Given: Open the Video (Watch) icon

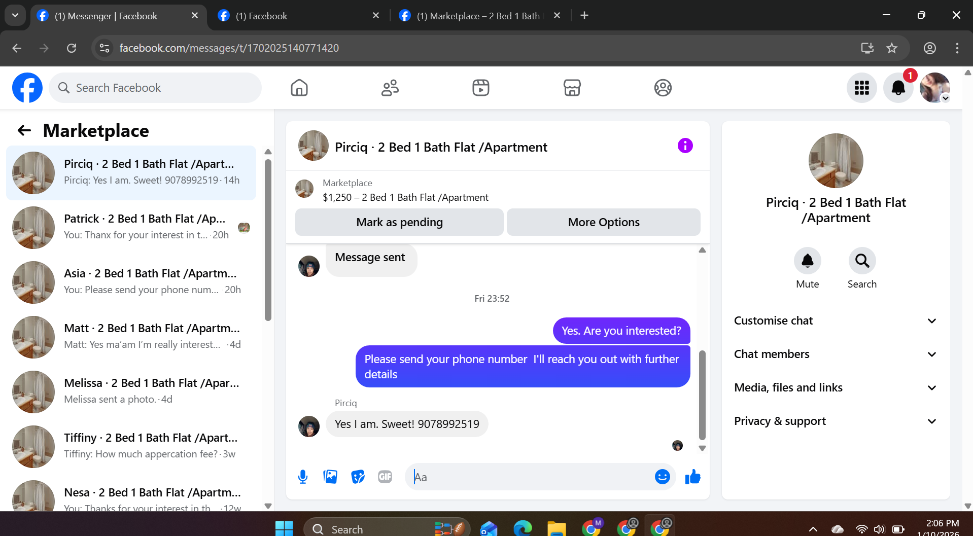Looking at the screenshot, I should 481,88.
